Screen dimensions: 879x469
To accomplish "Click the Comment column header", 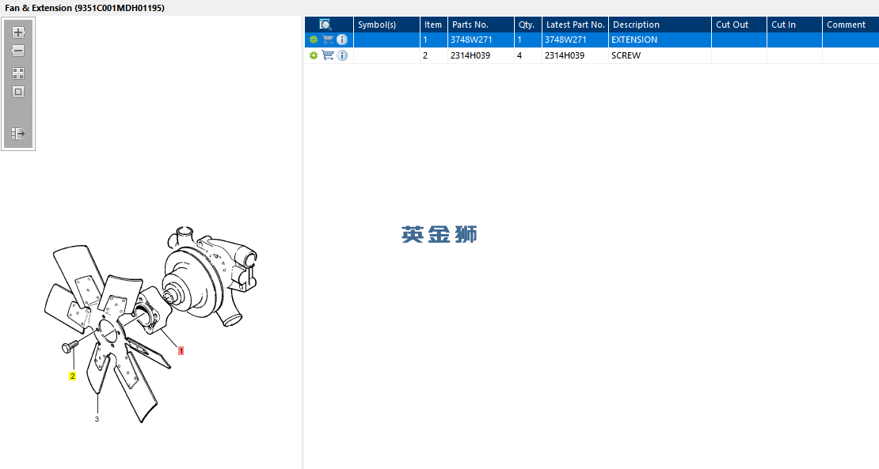I will 850,25.
